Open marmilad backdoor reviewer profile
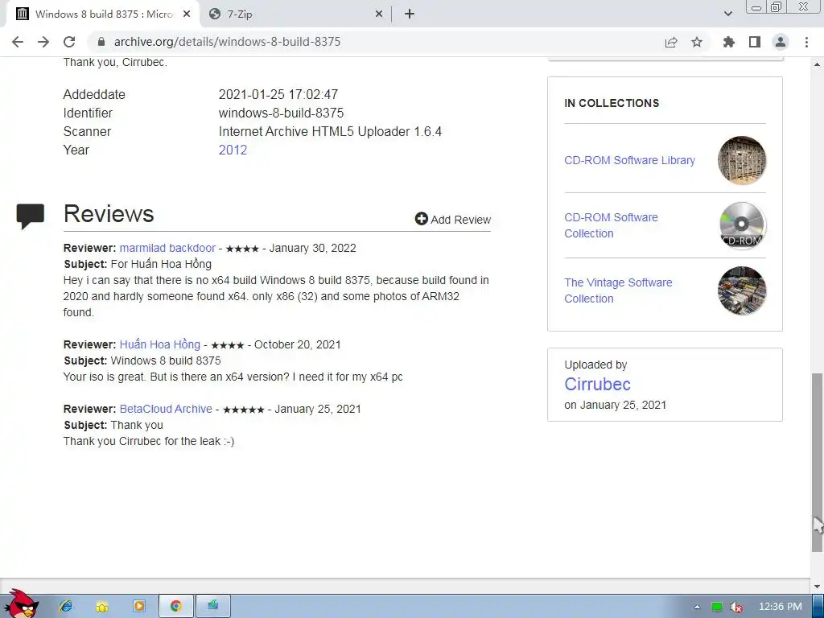Image resolution: width=824 pixels, height=618 pixels. 167,248
